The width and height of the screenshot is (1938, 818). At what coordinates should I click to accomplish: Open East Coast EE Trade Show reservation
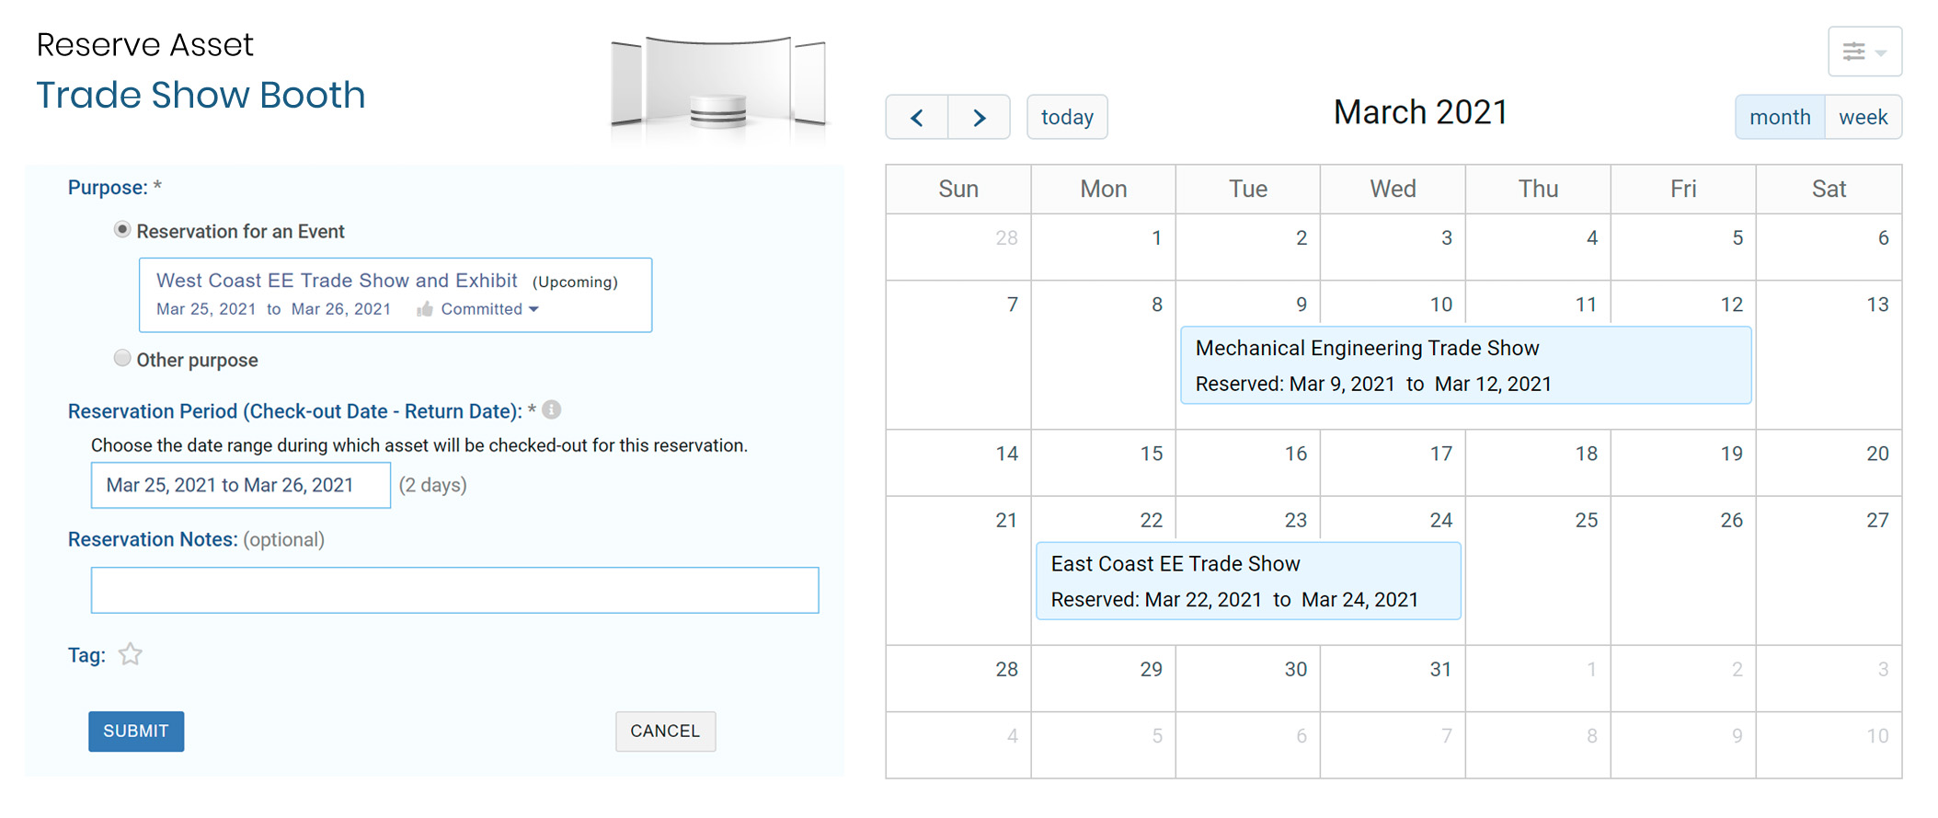[x=1247, y=581]
